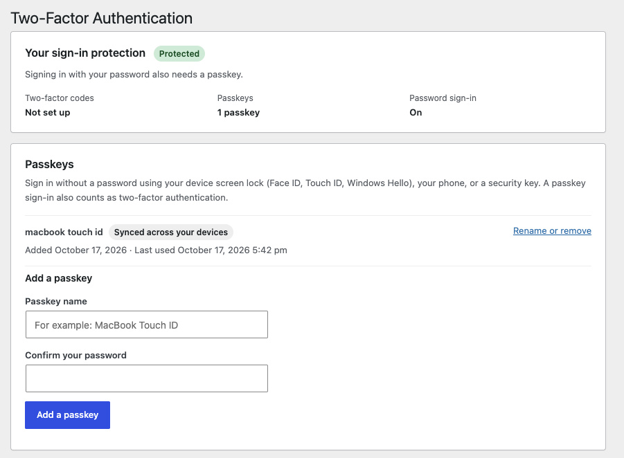
Task: Click the Passkeys summary column label
Action: (x=235, y=98)
